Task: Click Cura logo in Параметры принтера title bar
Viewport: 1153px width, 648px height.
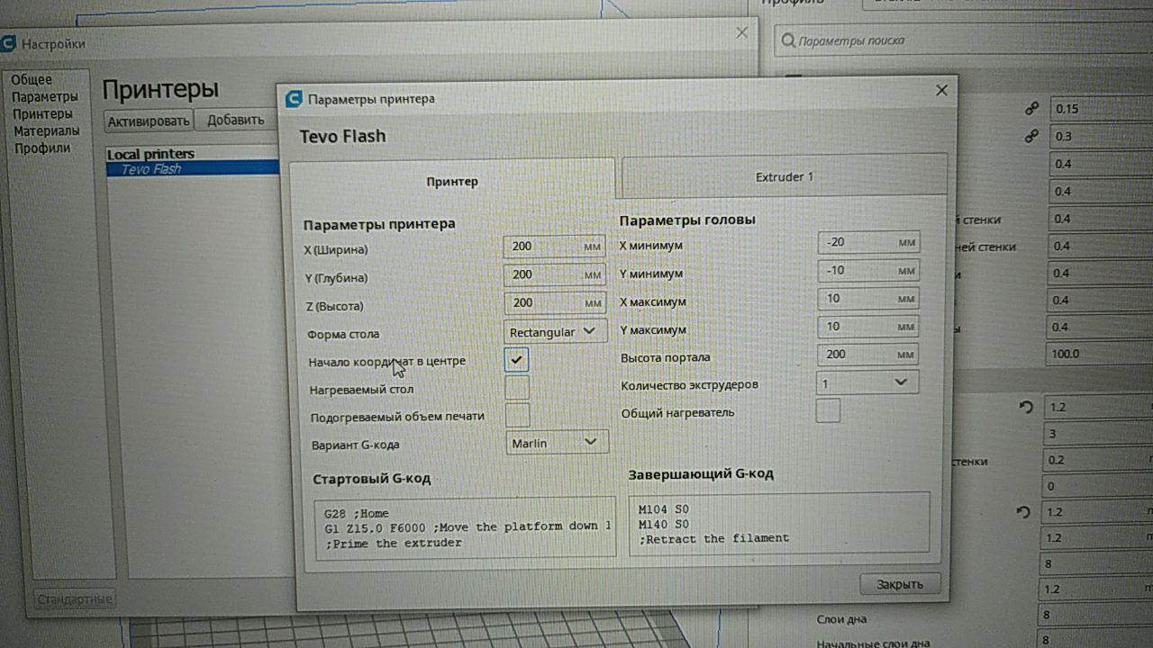Action: tap(294, 98)
